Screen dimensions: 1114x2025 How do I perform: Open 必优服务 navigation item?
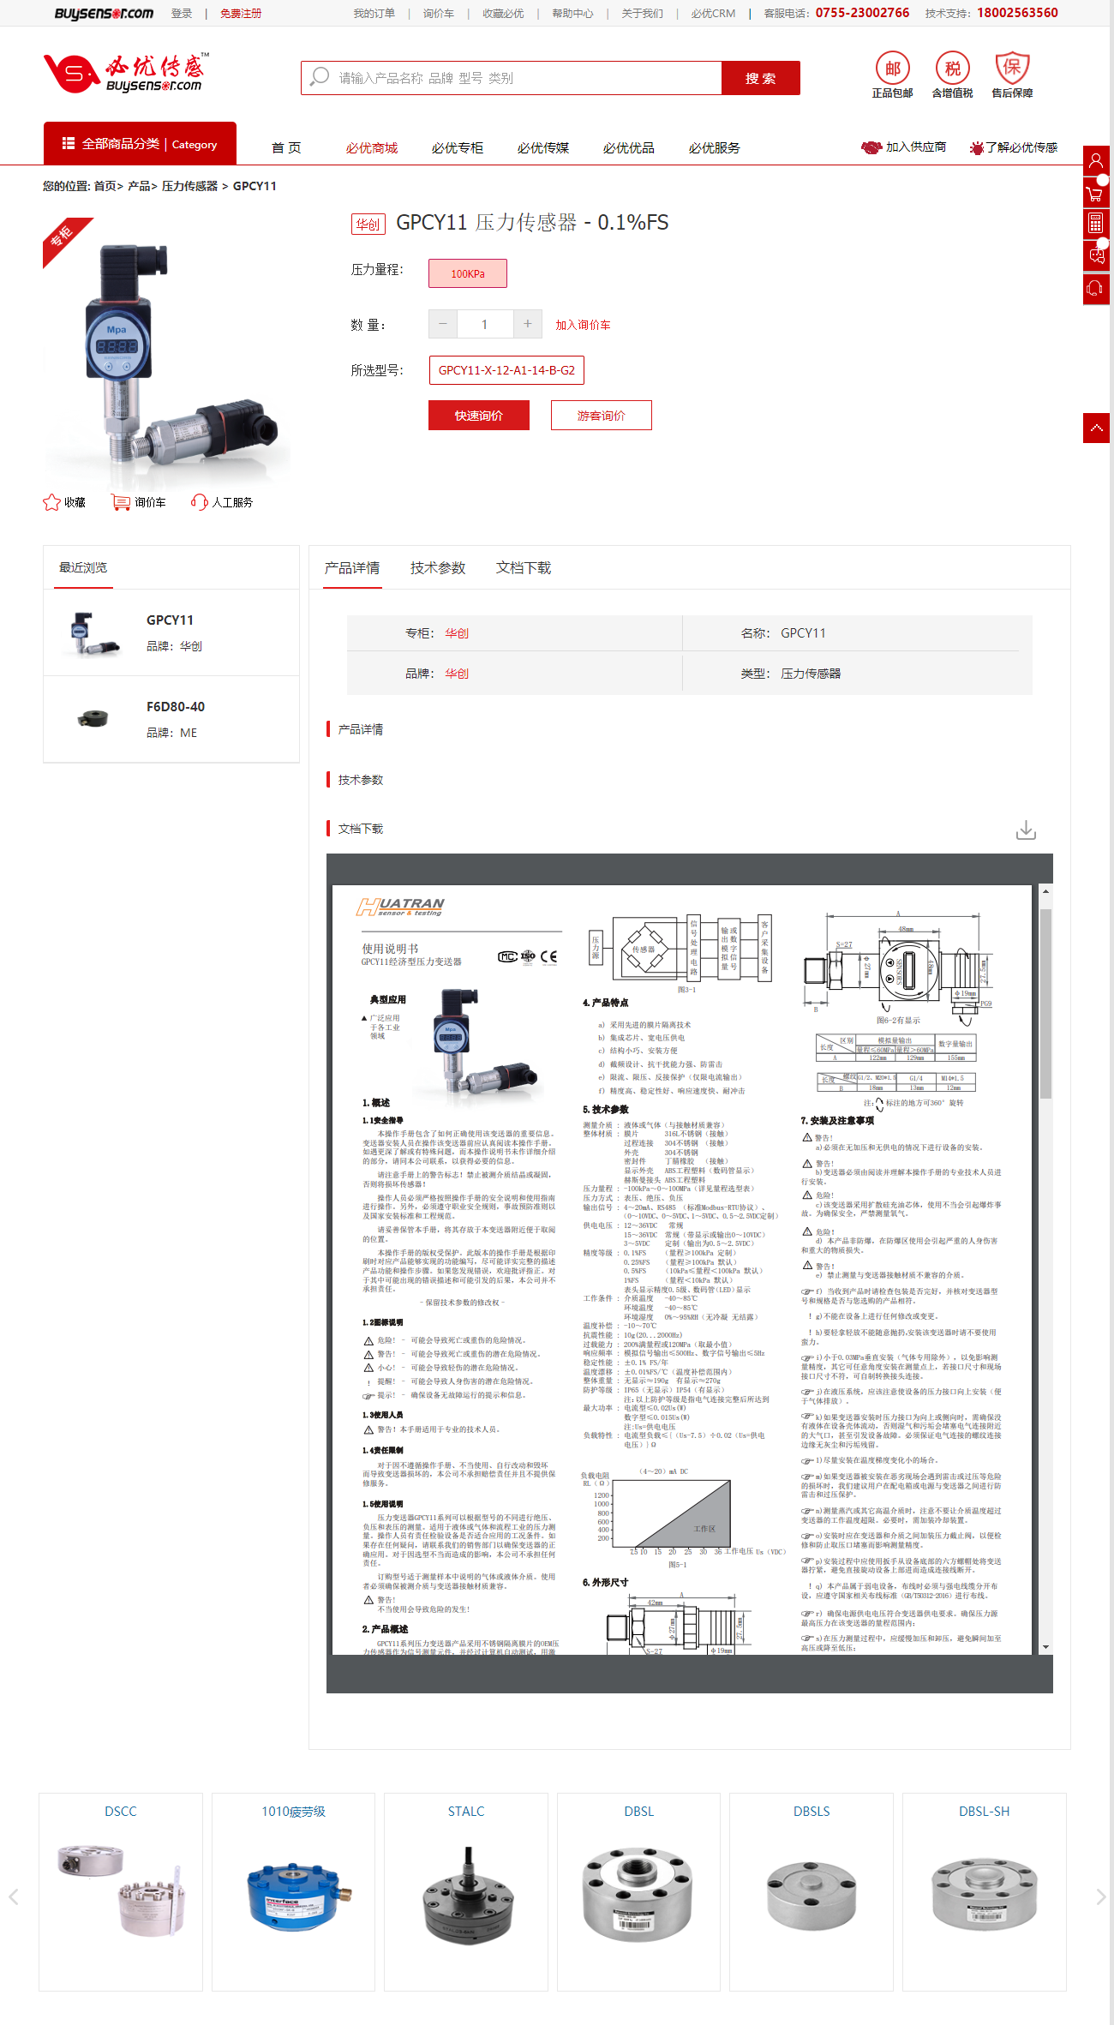715,148
